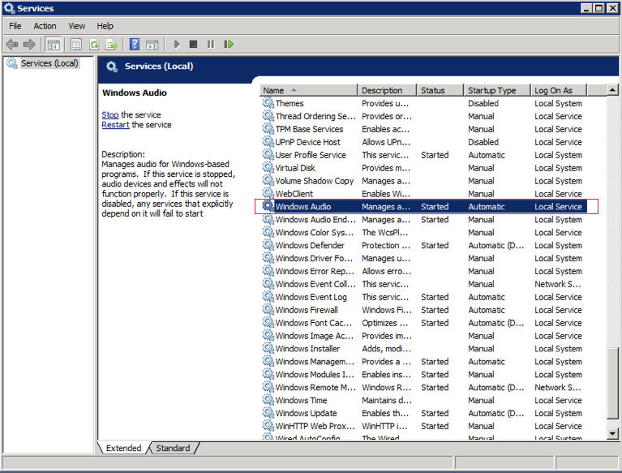
Task: Click the Refresh toolbar icon
Action: 94,44
